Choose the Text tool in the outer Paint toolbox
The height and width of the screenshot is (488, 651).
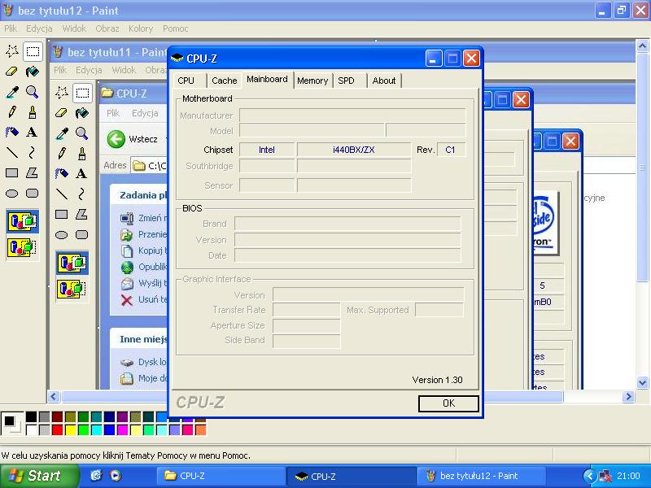33,133
